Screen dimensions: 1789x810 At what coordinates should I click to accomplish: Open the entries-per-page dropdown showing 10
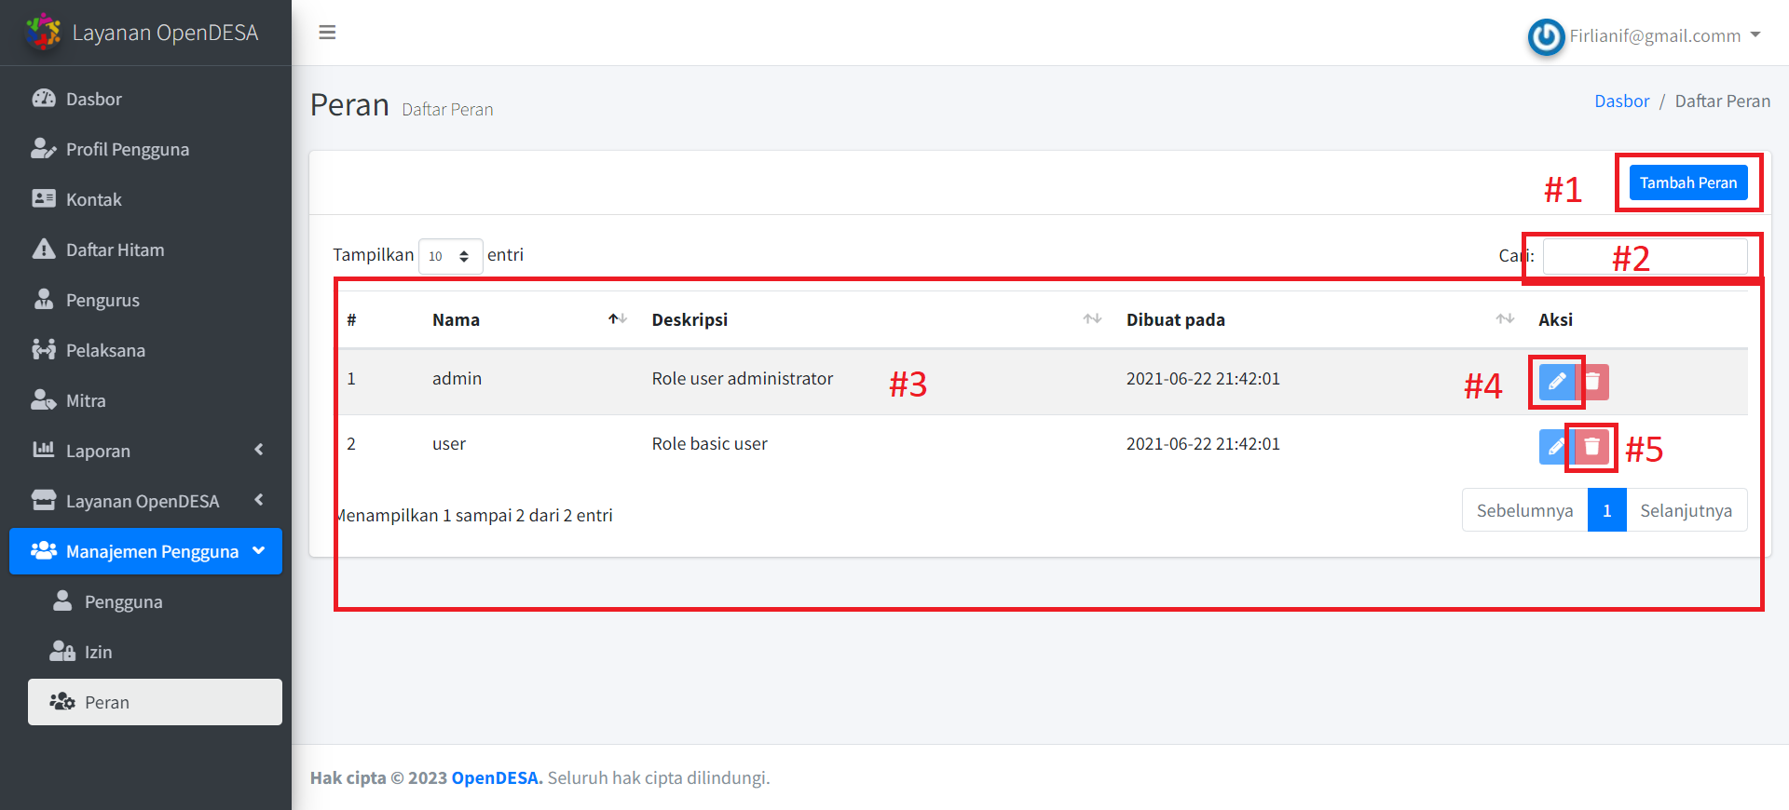(x=450, y=256)
